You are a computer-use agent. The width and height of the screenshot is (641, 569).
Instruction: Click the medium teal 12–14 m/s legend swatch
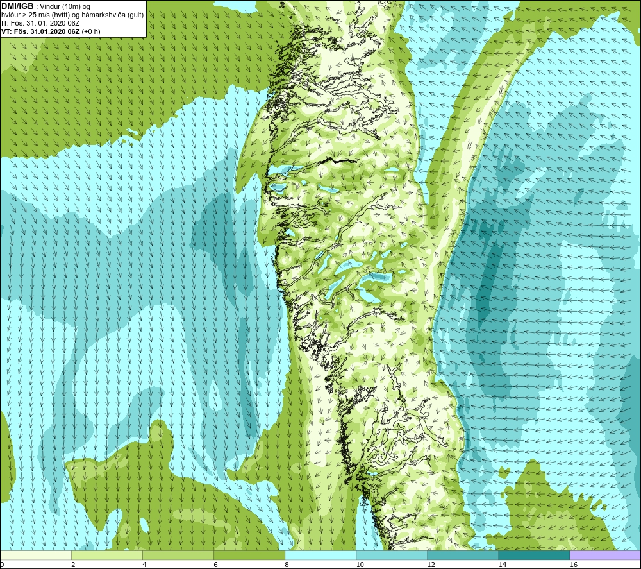(x=463, y=555)
